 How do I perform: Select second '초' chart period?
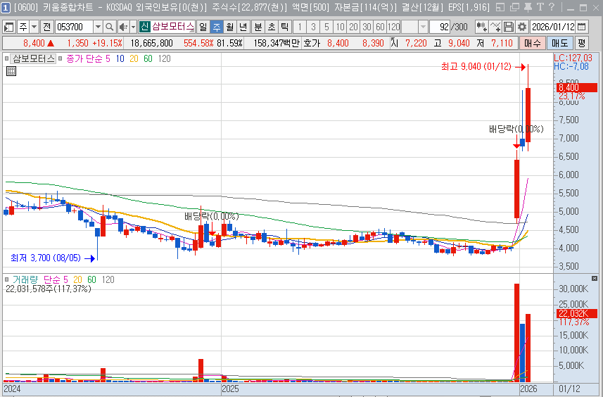click(x=272, y=27)
